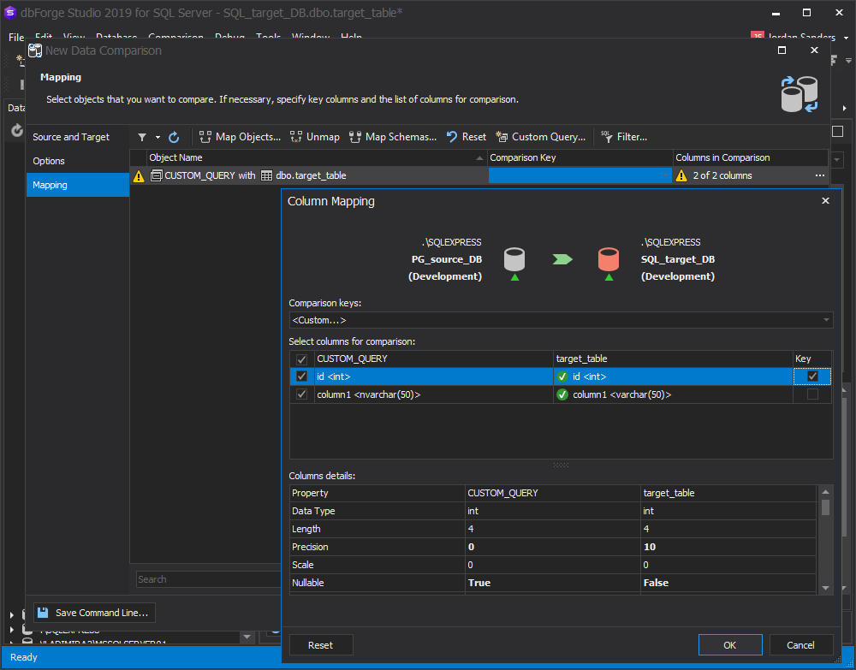The height and width of the screenshot is (670, 856).
Task: Click the warning icon beside 2 of 2 columns
Action: [x=681, y=175]
